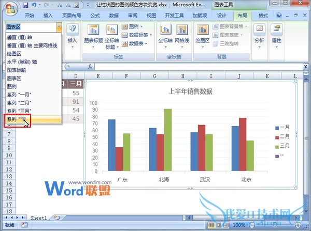Click the 北京 category axis label
Viewport: 311px width, 231px height.
(x=246, y=179)
